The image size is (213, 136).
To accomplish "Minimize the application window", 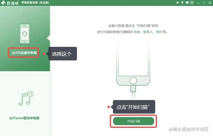I will 198,3.
